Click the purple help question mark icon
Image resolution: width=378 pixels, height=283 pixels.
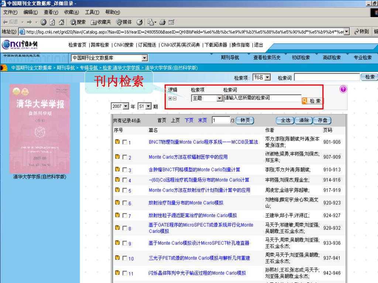pyautogui.click(x=343, y=89)
